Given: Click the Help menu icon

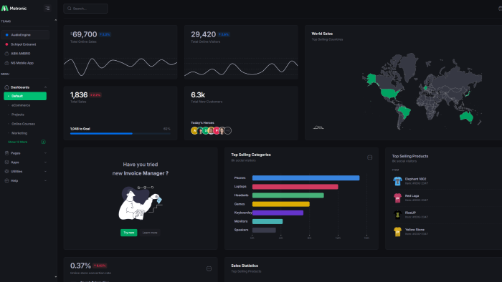Looking at the screenshot, I should [6, 180].
